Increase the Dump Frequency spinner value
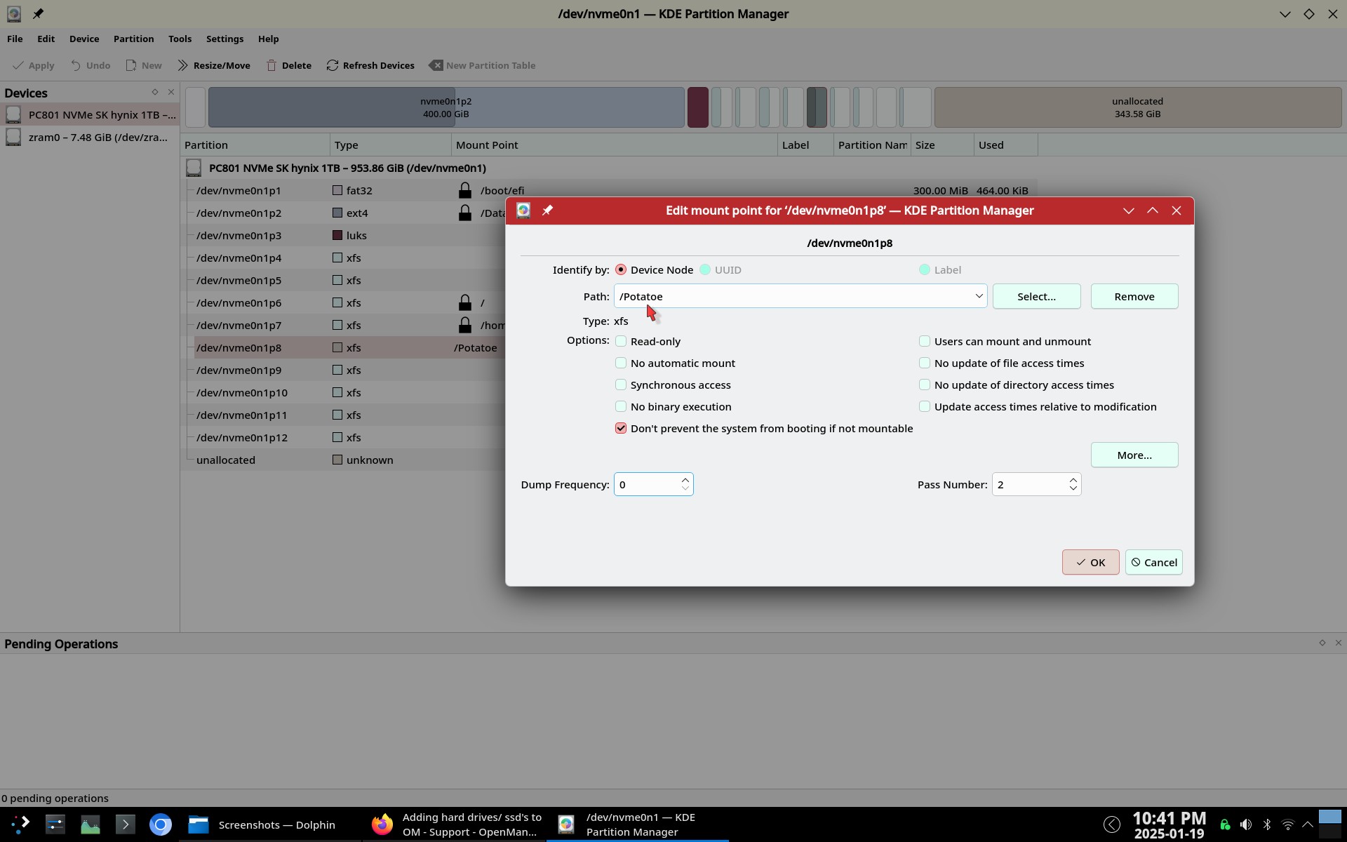 (685, 480)
